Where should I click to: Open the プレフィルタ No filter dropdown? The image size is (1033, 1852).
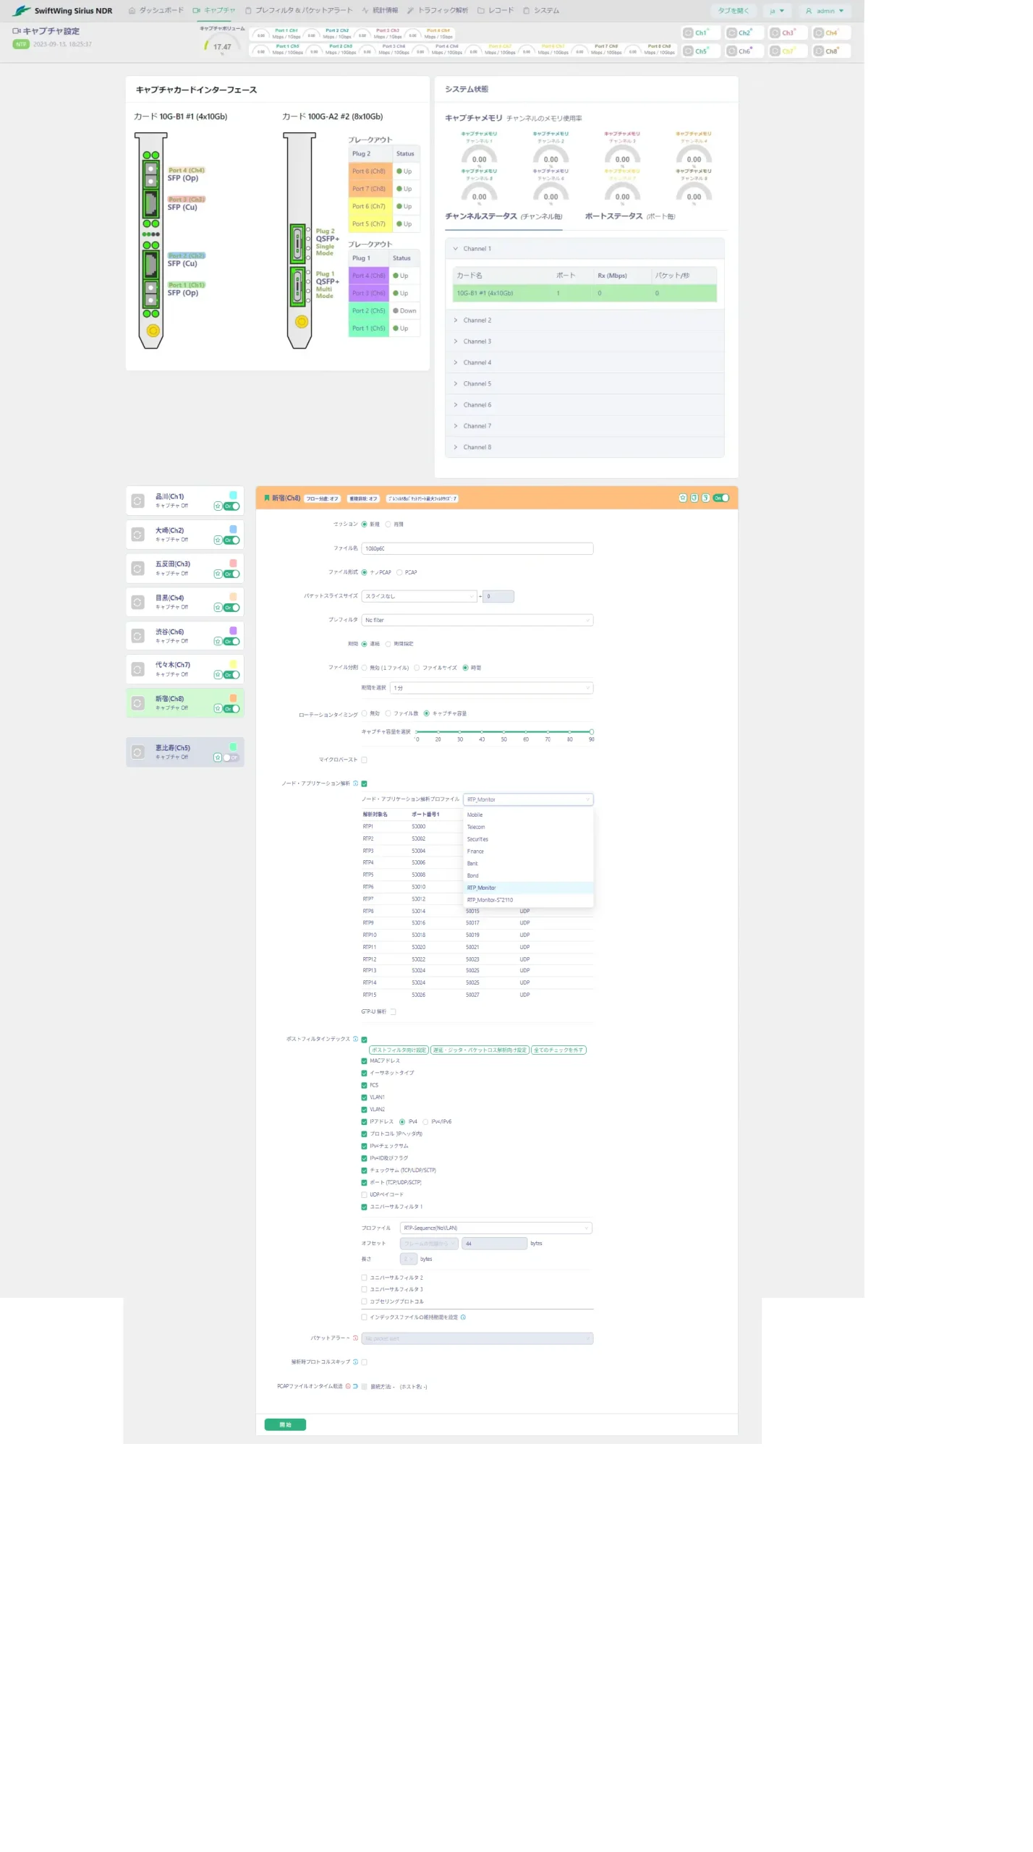click(x=477, y=620)
